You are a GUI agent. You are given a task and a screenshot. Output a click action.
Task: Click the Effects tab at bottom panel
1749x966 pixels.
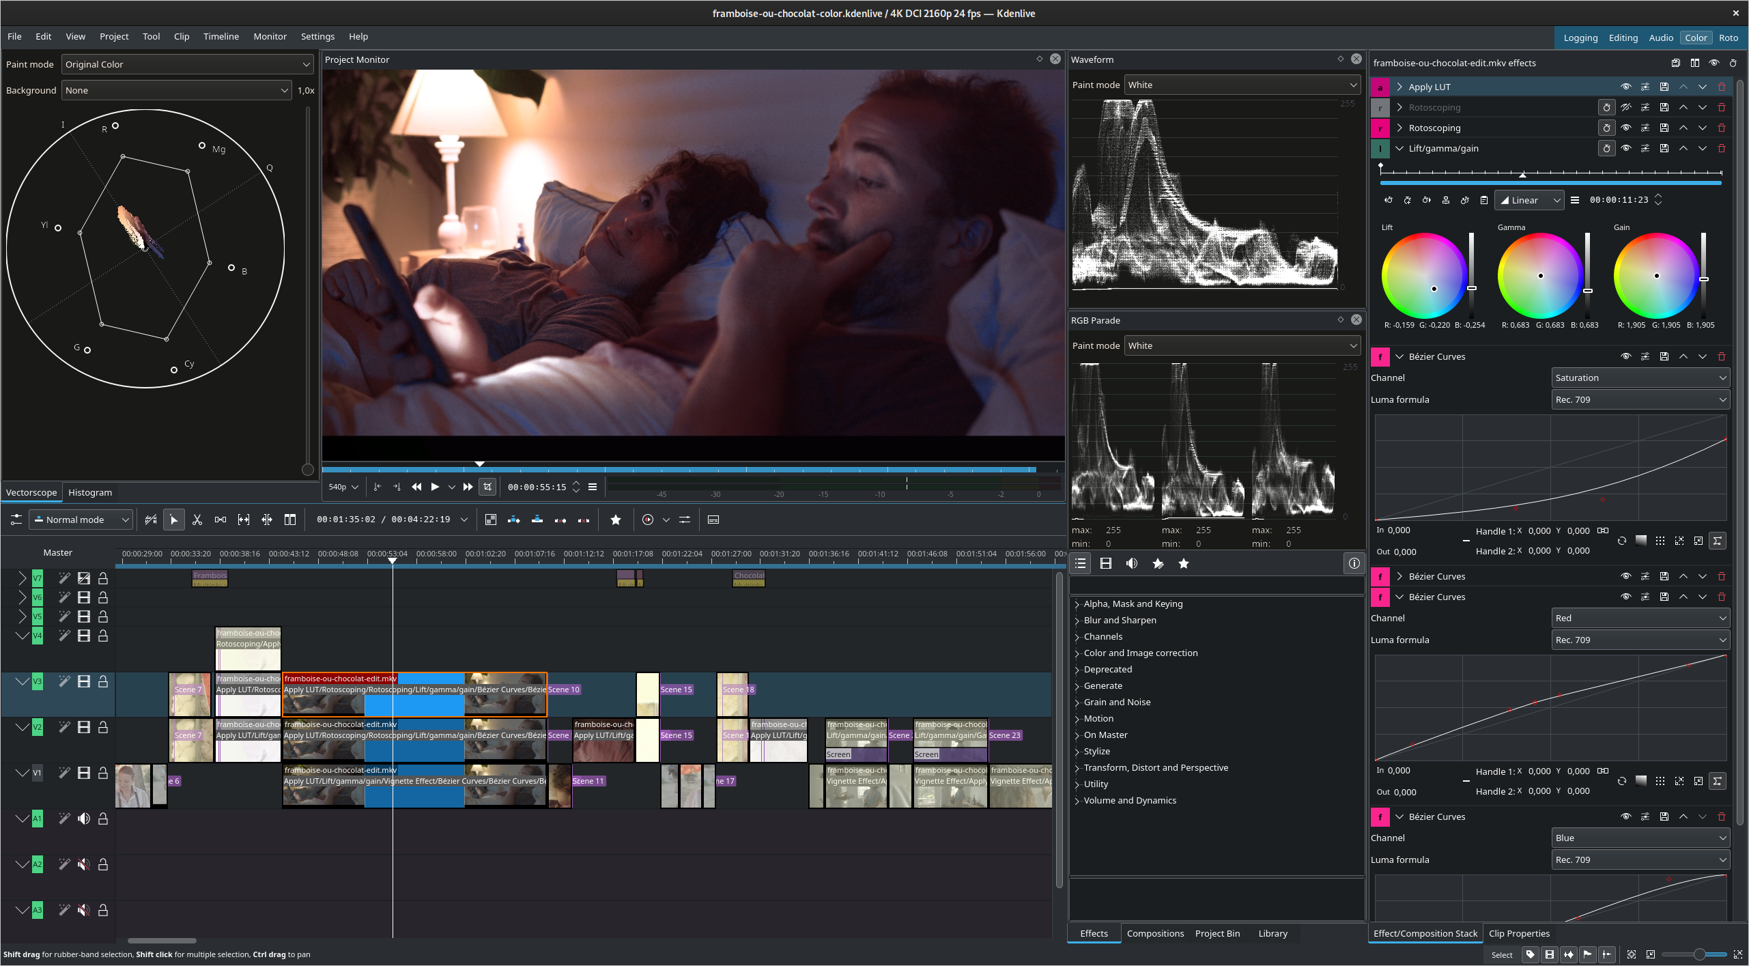coord(1094,934)
